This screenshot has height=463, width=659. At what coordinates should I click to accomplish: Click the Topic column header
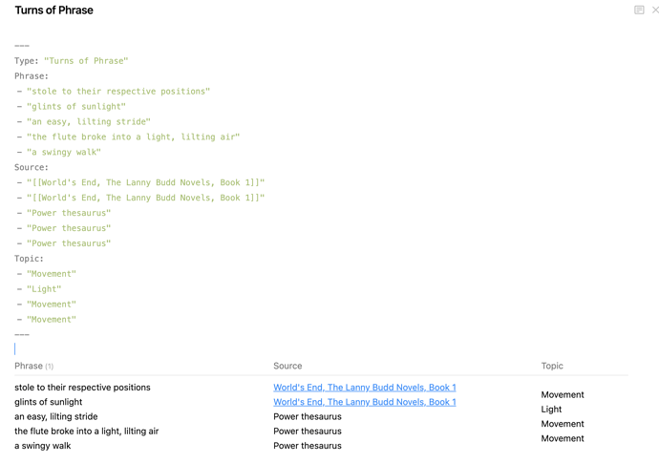click(x=552, y=366)
